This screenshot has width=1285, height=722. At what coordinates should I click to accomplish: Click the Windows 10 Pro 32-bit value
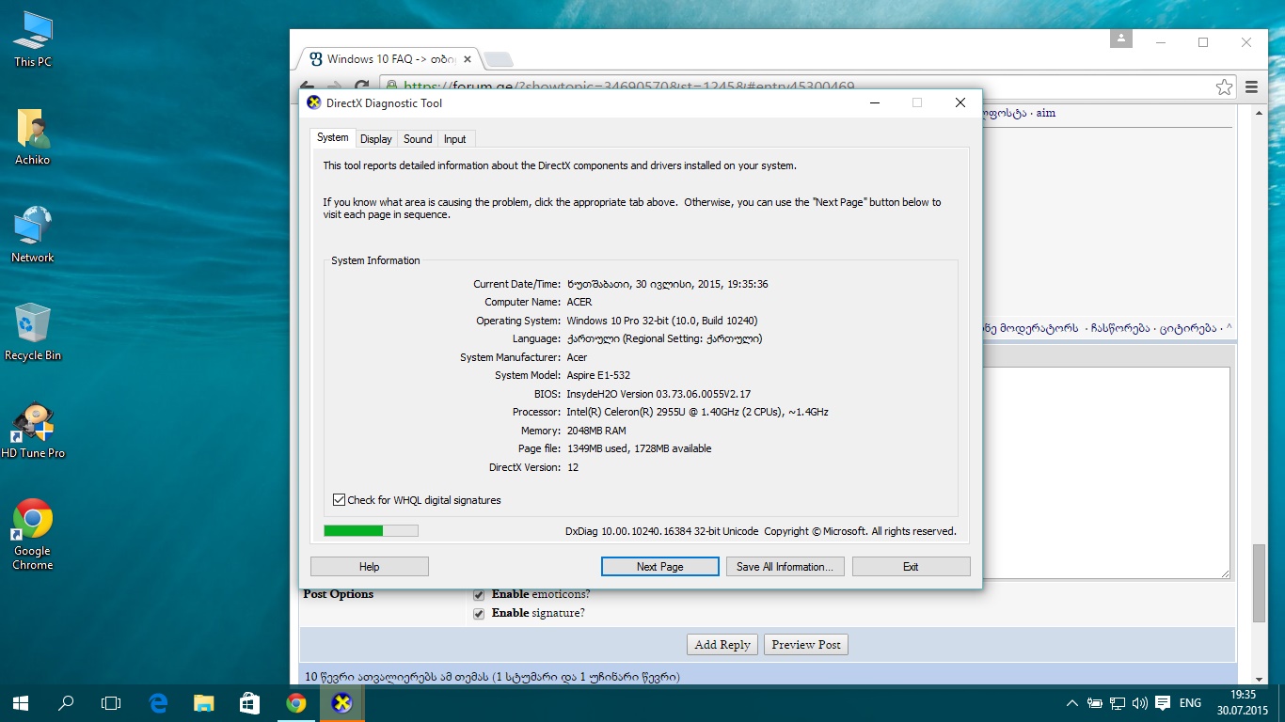662,321
